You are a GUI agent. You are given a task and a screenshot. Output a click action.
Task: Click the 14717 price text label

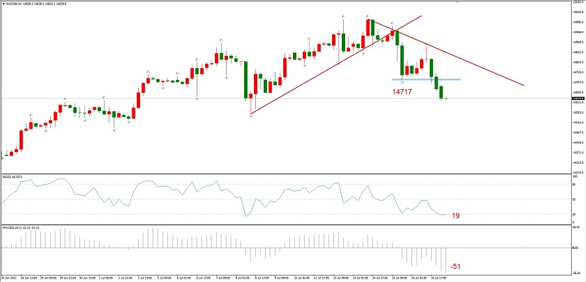pyautogui.click(x=402, y=92)
